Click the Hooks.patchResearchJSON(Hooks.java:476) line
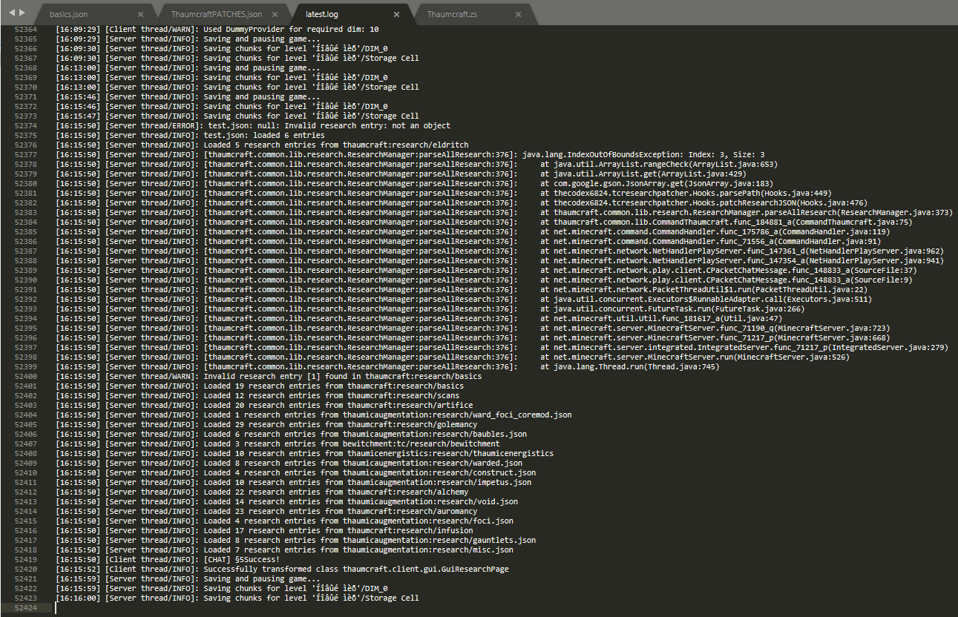958x617 pixels. (x=461, y=202)
